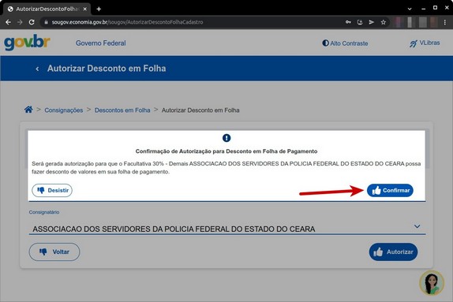Viewport: 453px width, 302px height.
Task: Click the Confirmar button in the dialog
Action: [x=390, y=190]
